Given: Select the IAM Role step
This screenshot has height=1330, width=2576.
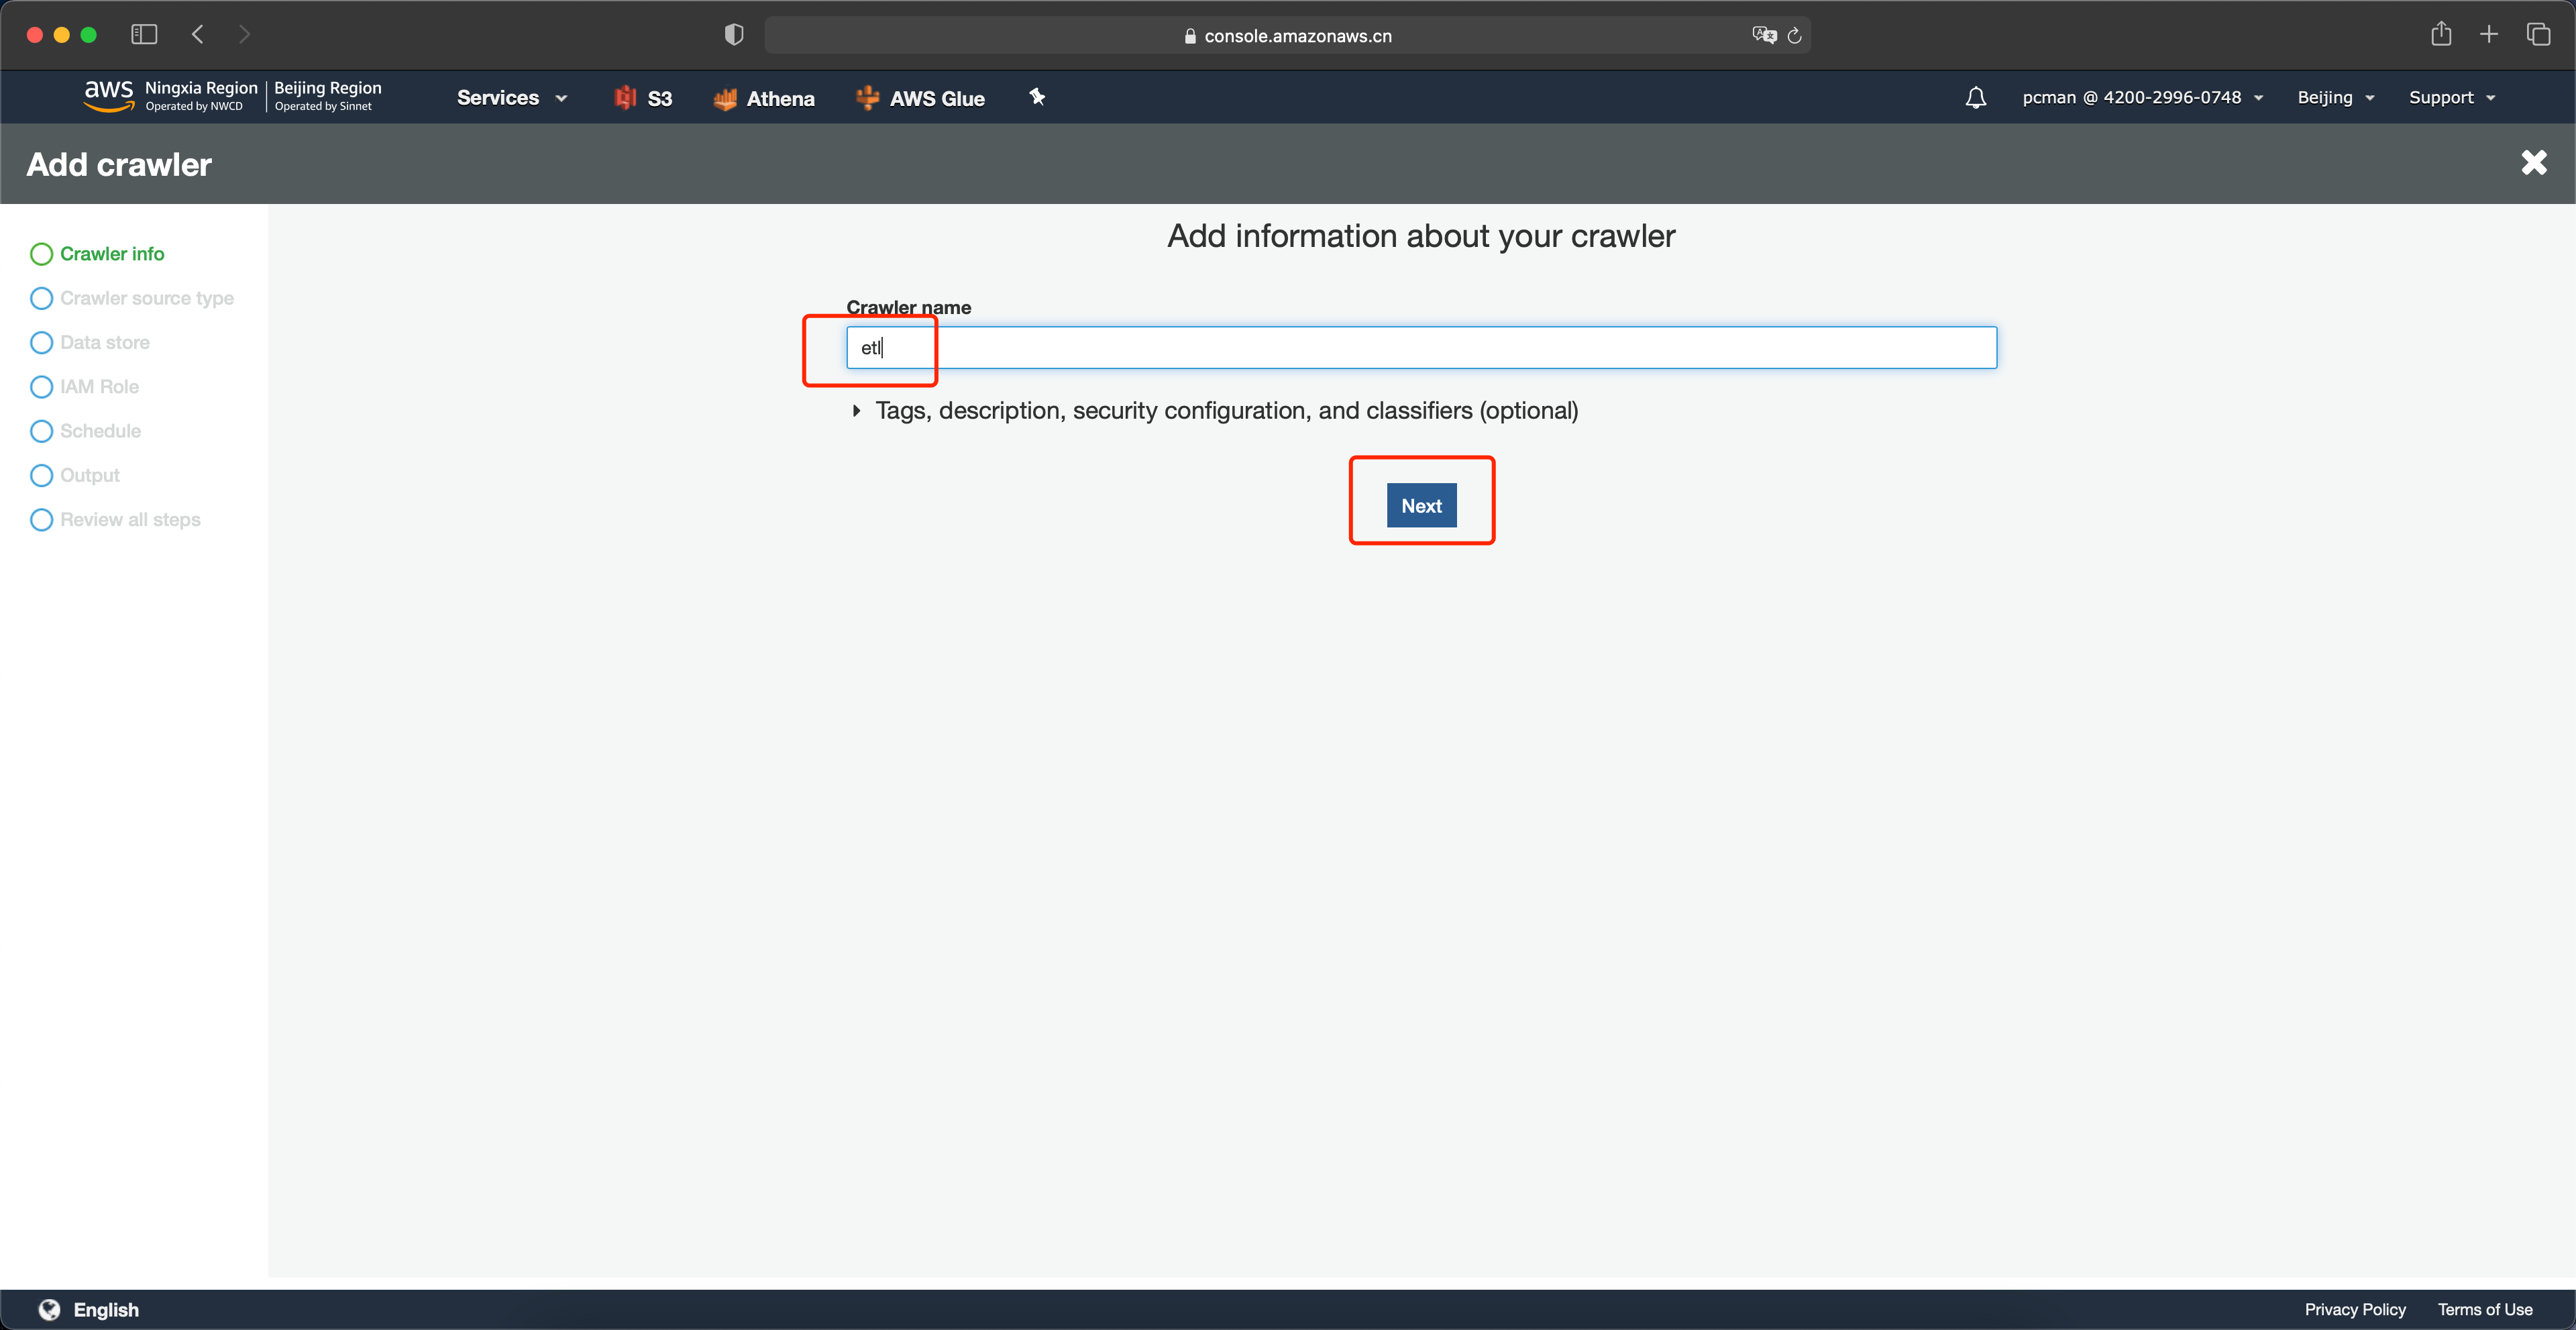Looking at the screenshot, I should 85,386.
